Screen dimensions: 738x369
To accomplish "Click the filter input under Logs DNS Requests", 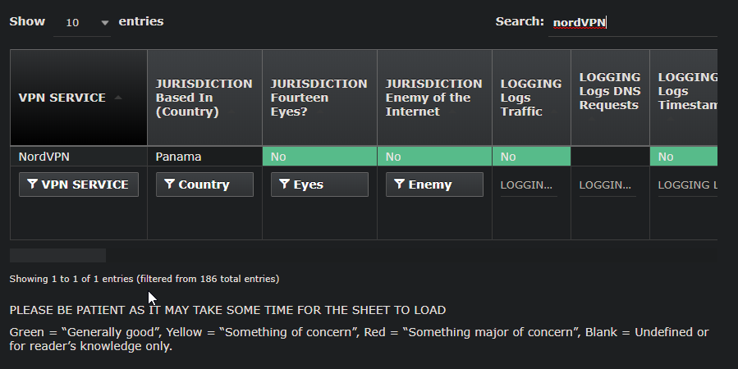I will point(607,186).
